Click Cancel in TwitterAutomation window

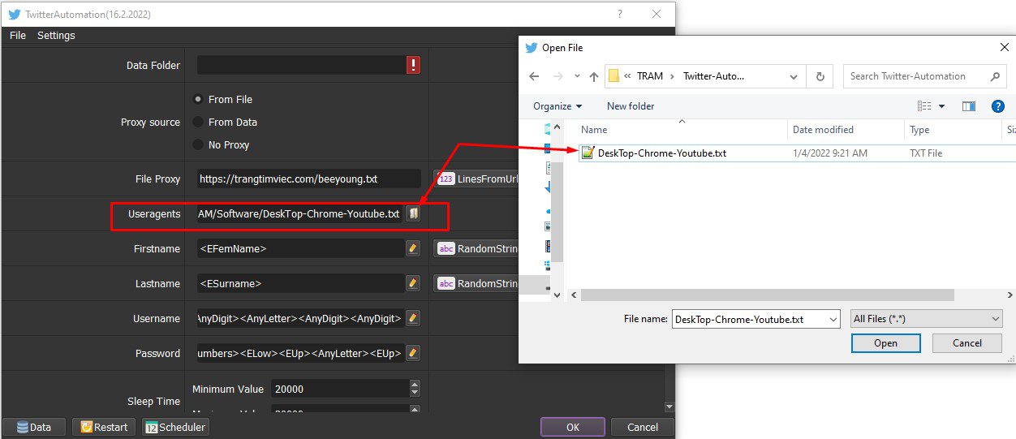pyautogui.click(x=643, y=427)
